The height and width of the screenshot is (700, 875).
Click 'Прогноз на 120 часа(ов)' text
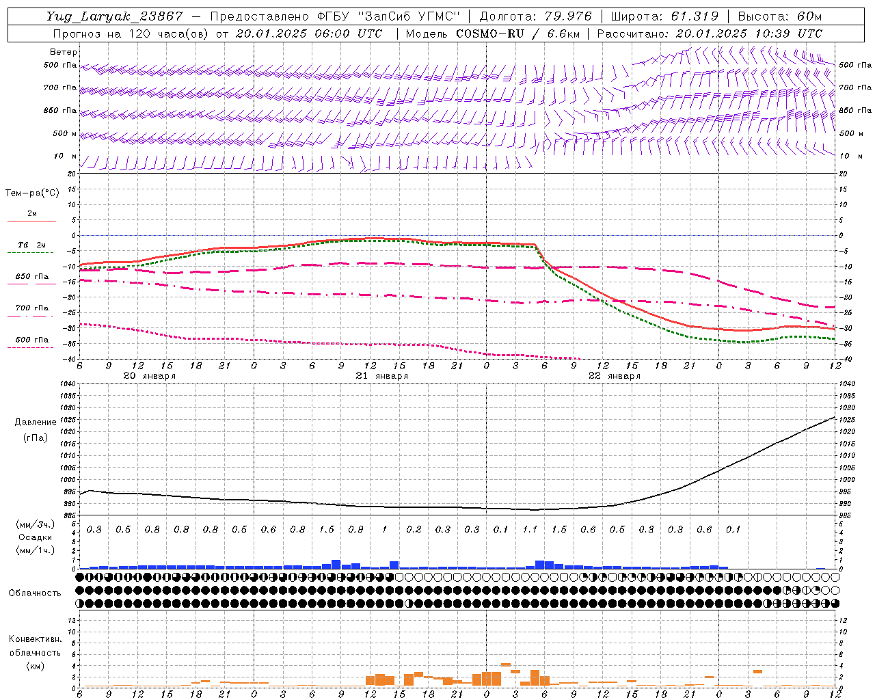131,33
